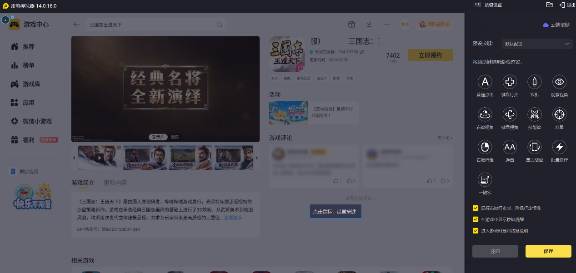Select the 扳机 trigger bullet icon
Screen dimensions: 576x273
coord(535,82)
